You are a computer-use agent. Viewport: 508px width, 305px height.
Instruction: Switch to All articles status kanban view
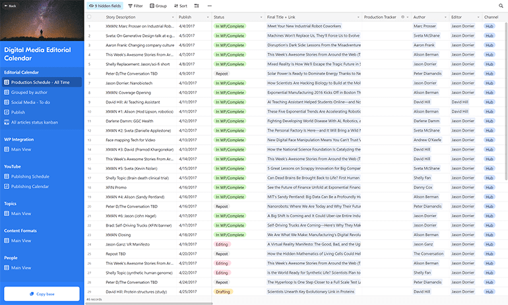coord(38,122)
